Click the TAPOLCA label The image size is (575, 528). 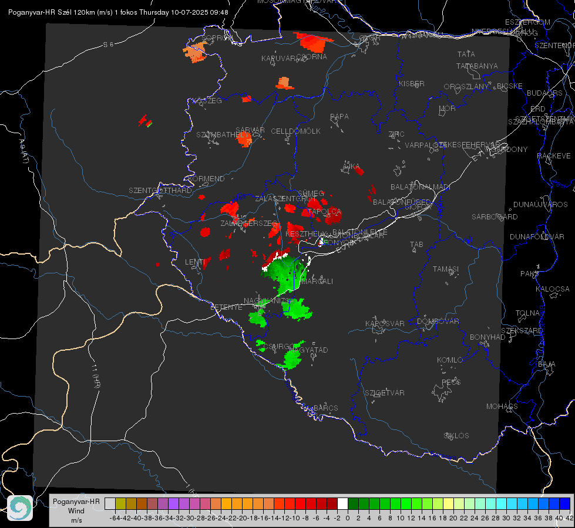pyautogui.click(x=325, y=212)
